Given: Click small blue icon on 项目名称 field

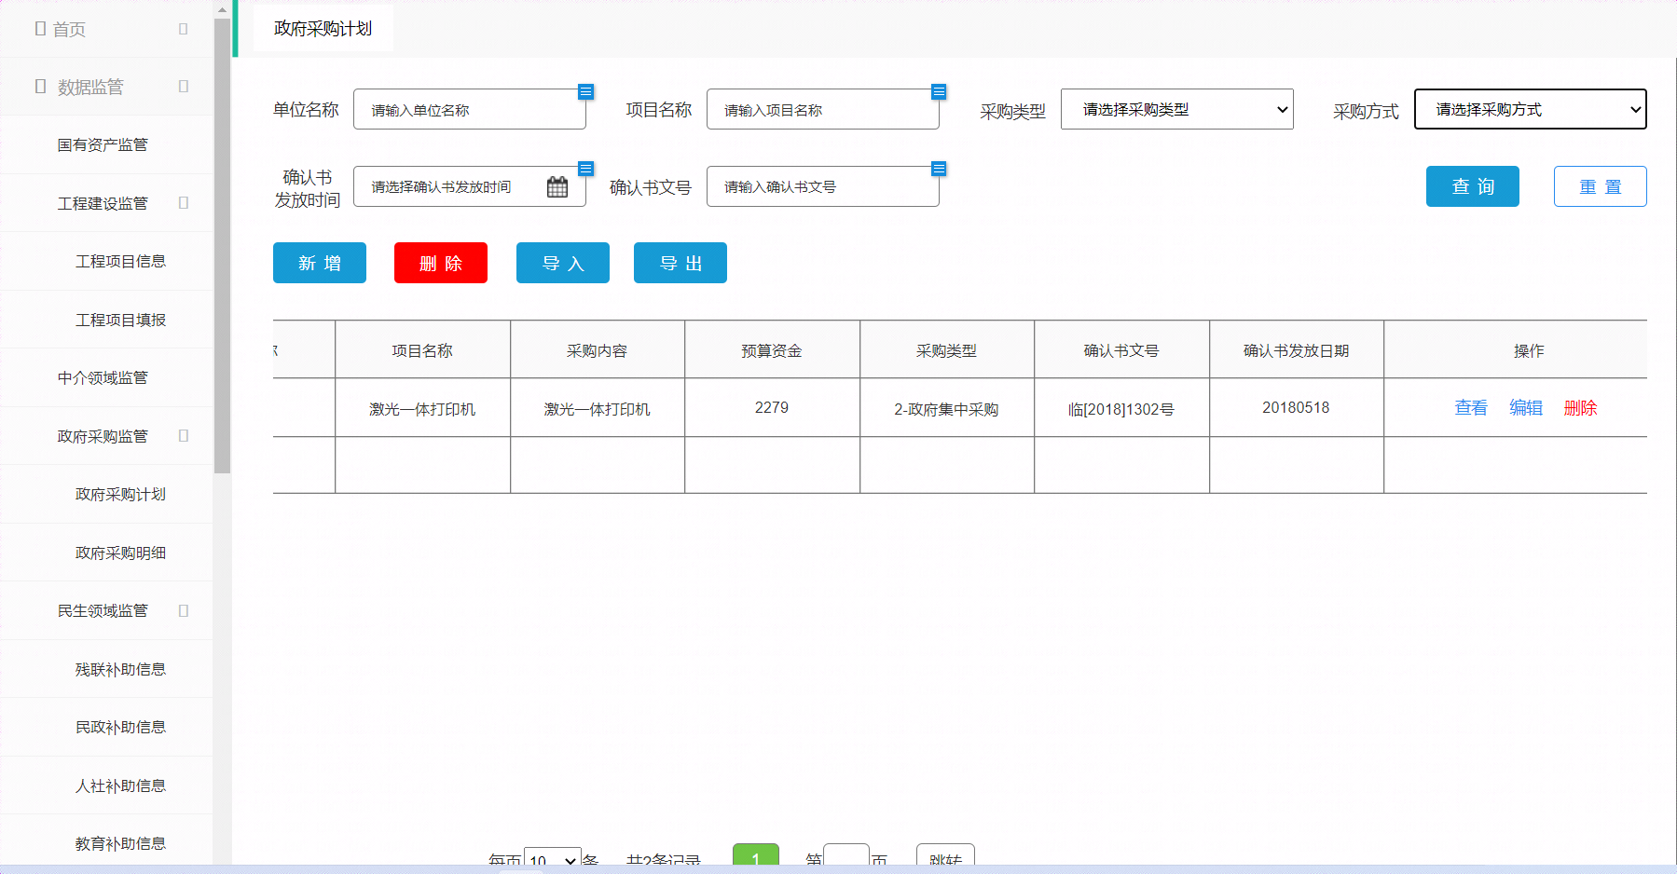Looking at the screenshot, I should pos(939,91).
